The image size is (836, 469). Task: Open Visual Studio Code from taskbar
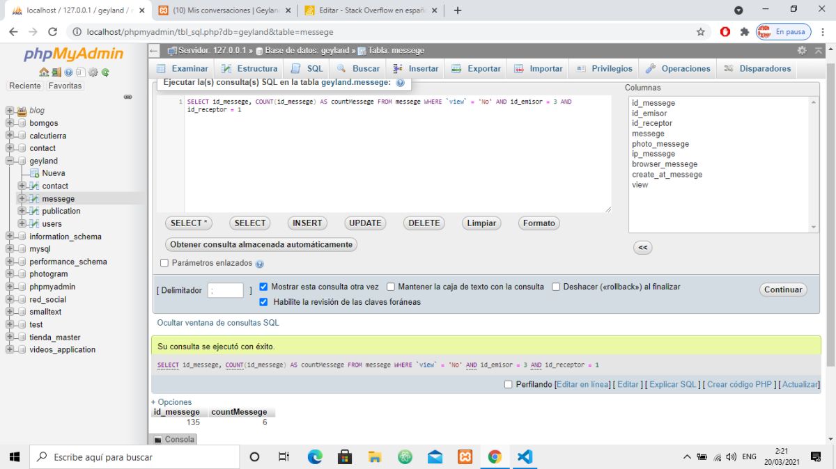click(525, 457)
